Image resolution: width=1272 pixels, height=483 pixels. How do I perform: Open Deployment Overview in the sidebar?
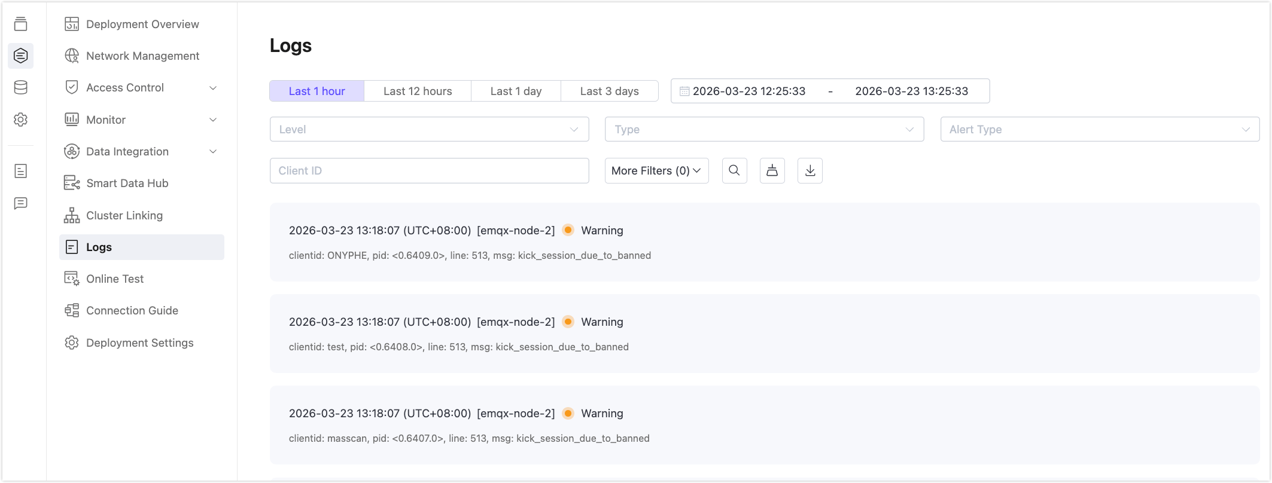(x=142, y=24)
